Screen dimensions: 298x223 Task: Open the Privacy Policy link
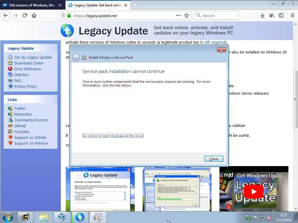26,87
